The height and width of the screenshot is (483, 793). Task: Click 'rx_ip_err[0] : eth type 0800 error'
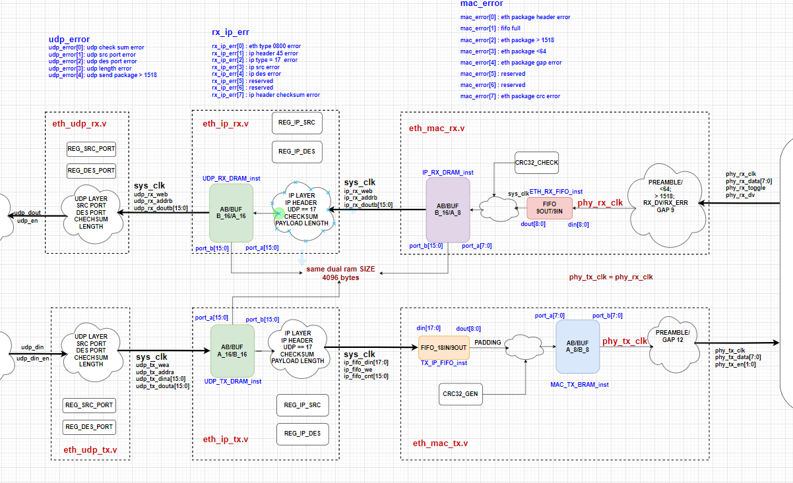pos(256,46)
